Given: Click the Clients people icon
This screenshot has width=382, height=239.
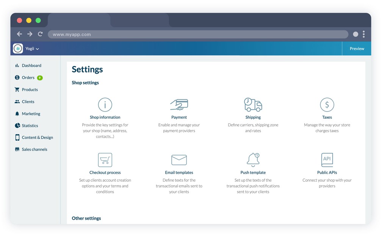Looking at the screenshot, I should tap(17, 102).
